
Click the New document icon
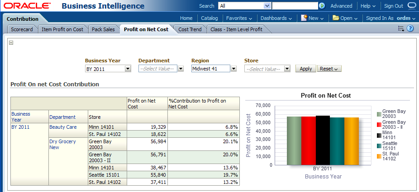[304, 18]
